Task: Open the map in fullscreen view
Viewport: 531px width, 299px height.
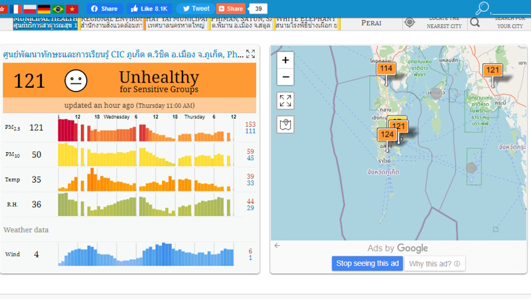Action: pyautogui.click(x=285, y=101)
